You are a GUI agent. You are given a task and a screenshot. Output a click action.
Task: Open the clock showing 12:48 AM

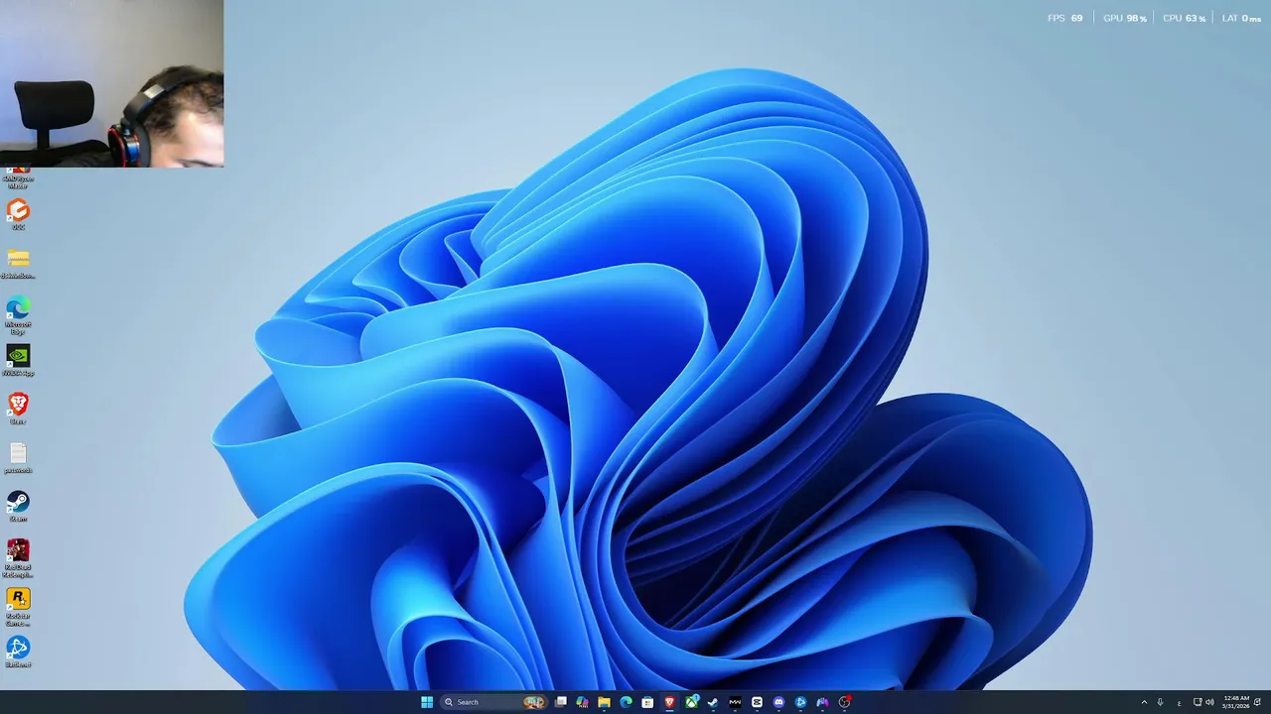click(1235, 702)
